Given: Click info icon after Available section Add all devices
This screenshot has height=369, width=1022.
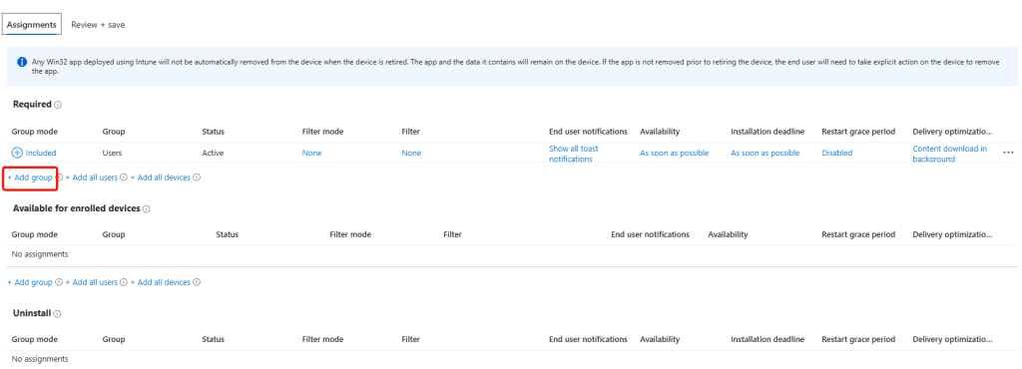Looking at the screenshot, I should pos(197,282).
